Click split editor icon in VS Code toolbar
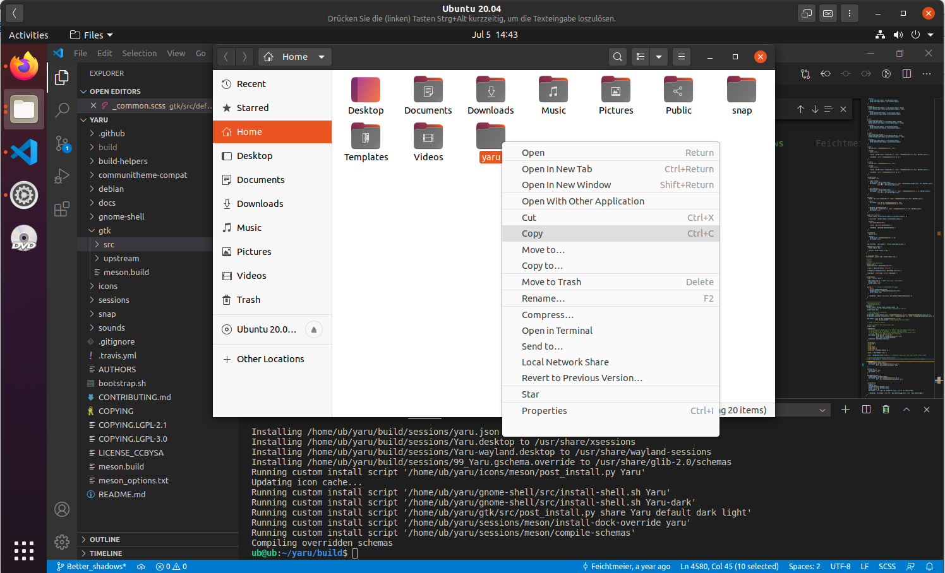The height and width of the screenshot is (573, 945). click(x=907, y=74)
